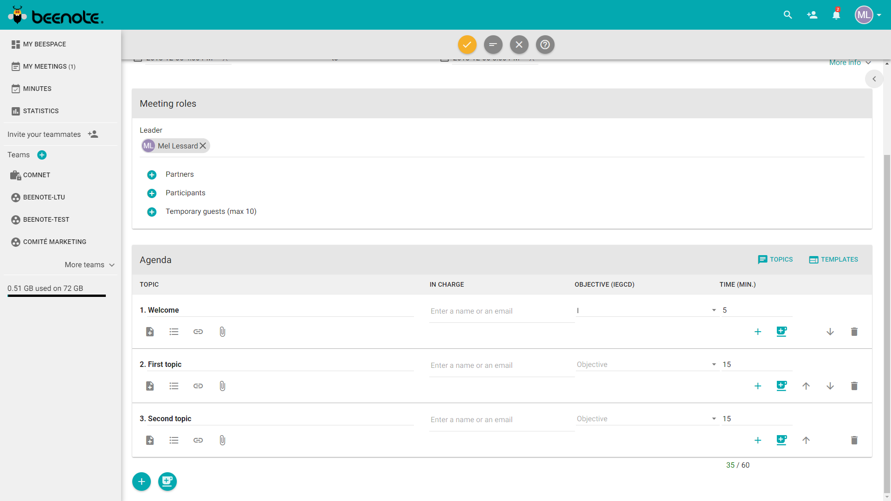Image resolution: width=891 pixels, height=501 pixels.
Task: Expand the More info section
Action: [x=850, y=63]
